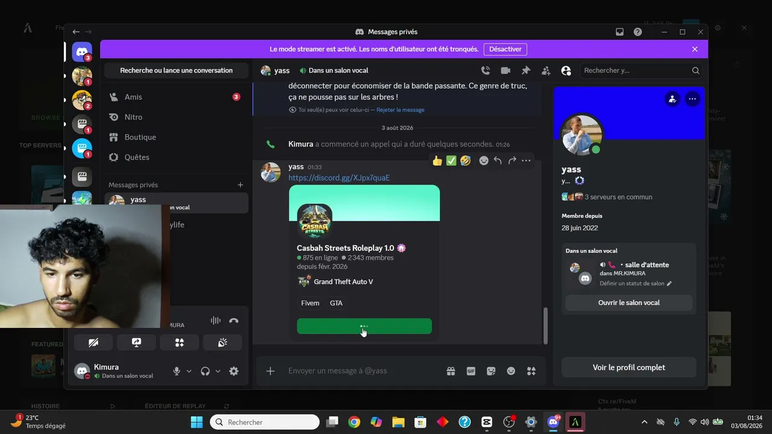
Task: Click Désactiver to turn off streamer mode
Action: 505,49
